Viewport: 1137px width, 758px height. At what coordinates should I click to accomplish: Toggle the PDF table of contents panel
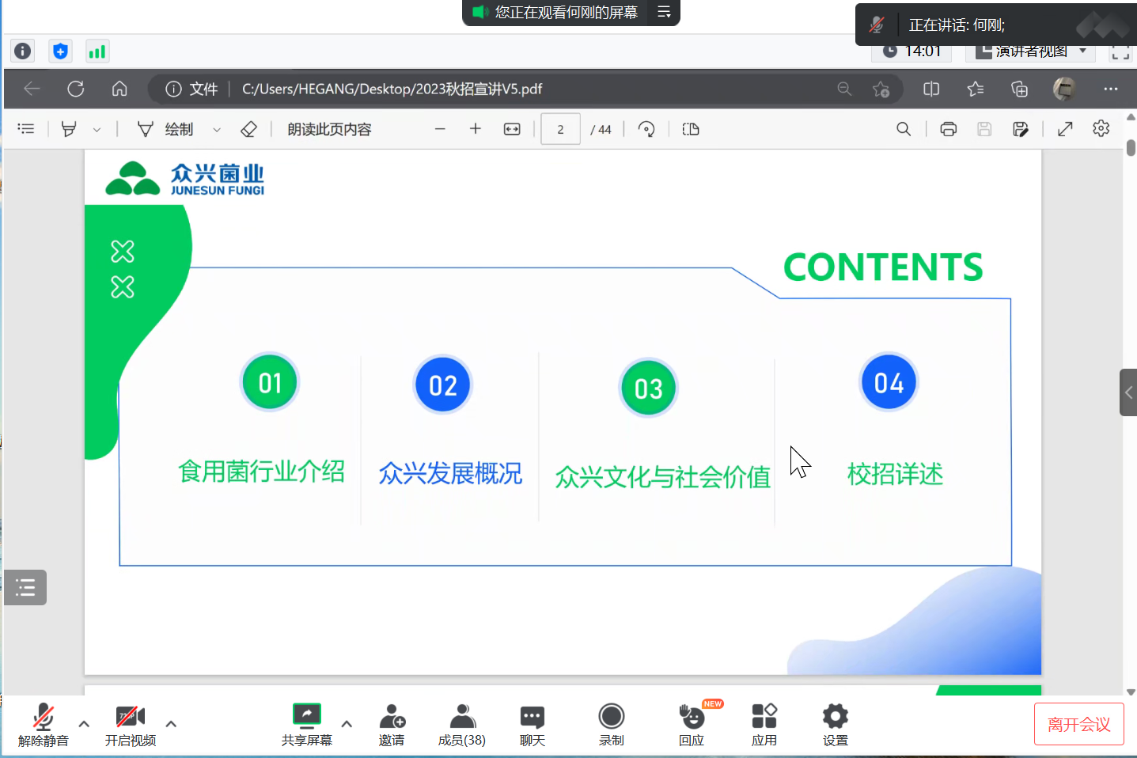[26, 129]
